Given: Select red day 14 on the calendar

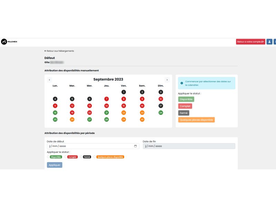Looking at the screenshot, I should coord(107,106).
